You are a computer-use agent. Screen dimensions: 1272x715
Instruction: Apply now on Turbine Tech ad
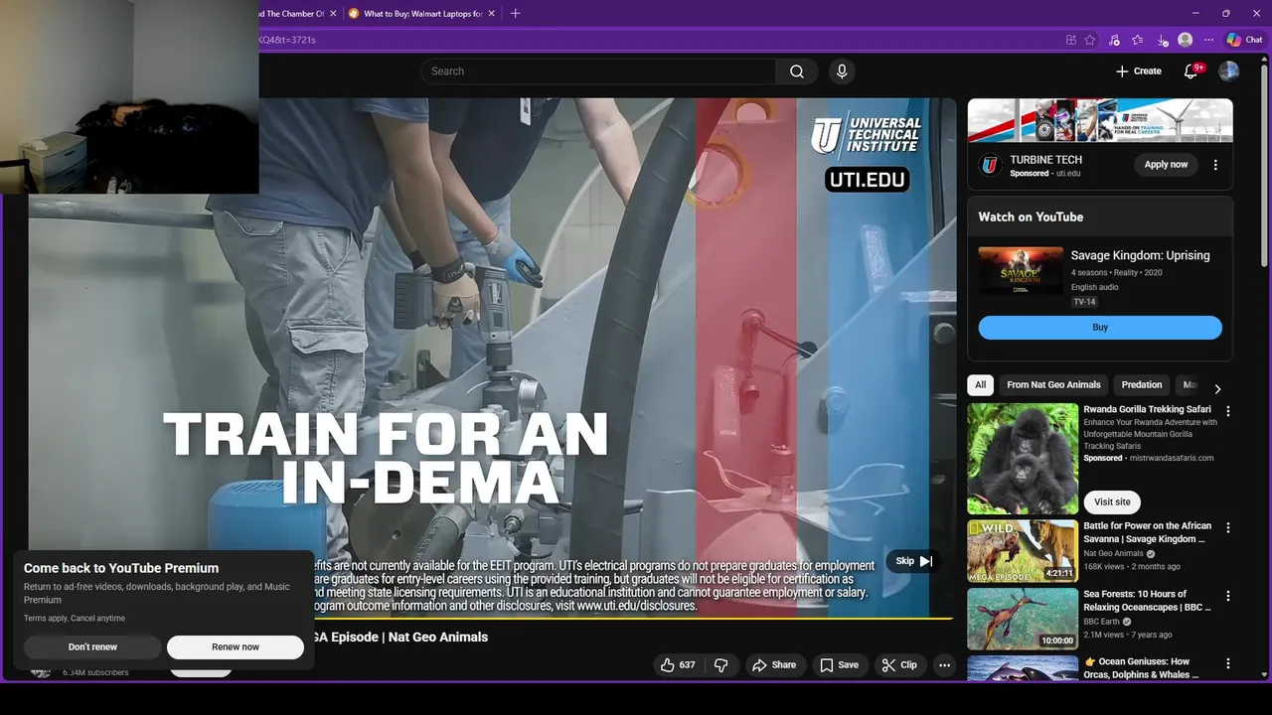tap(1166, 165)
